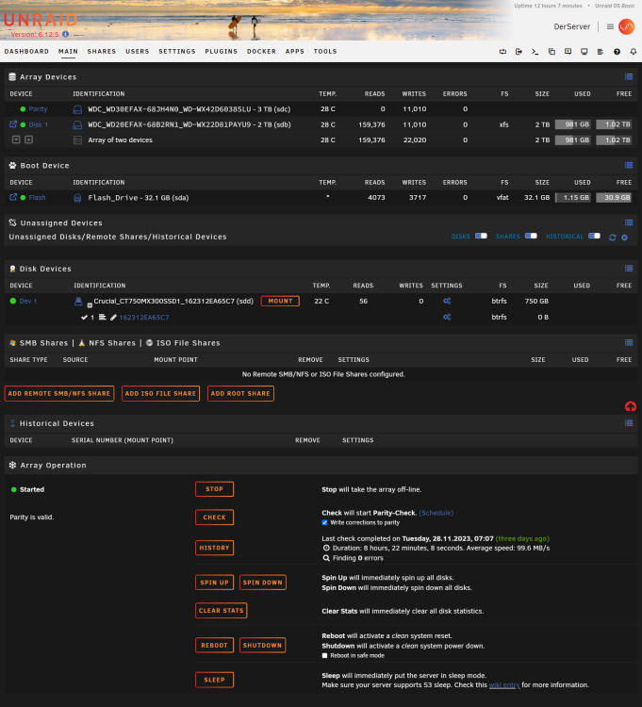This screenshot has height=707, width=642.
Task: Open the web terminal icon
Action: click(x=535, y=52)
